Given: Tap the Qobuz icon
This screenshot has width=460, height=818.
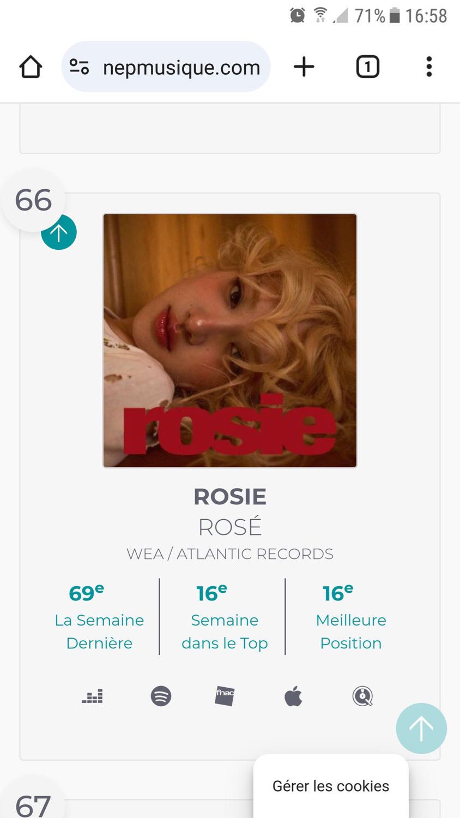Looking at the screenshot, I should coord(362,696).
